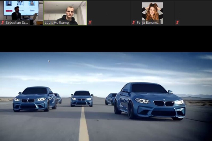The width and height of the screenshot is (212, 141).
Task: Click muted mic icon of unnamed third tile
Action: (90, 23)
